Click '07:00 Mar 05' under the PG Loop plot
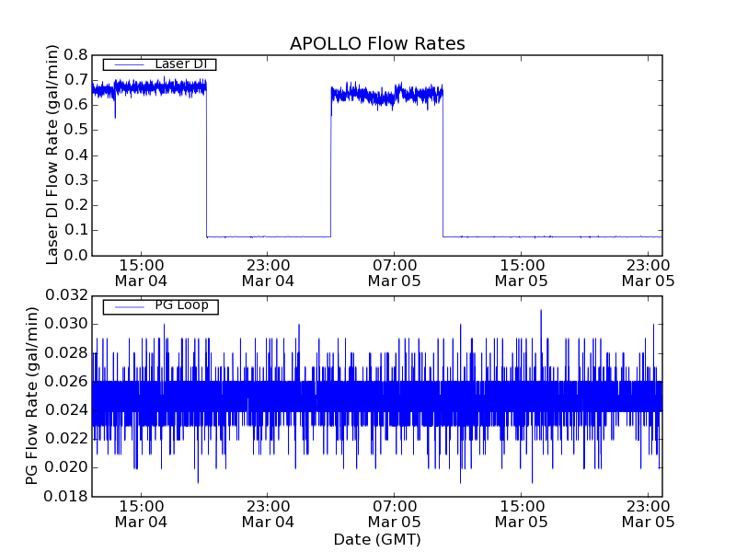The image size is (736, 552). [395, 514]
